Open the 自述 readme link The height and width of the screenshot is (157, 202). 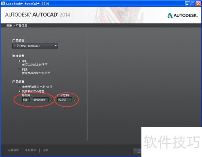[x=45, y=150]
